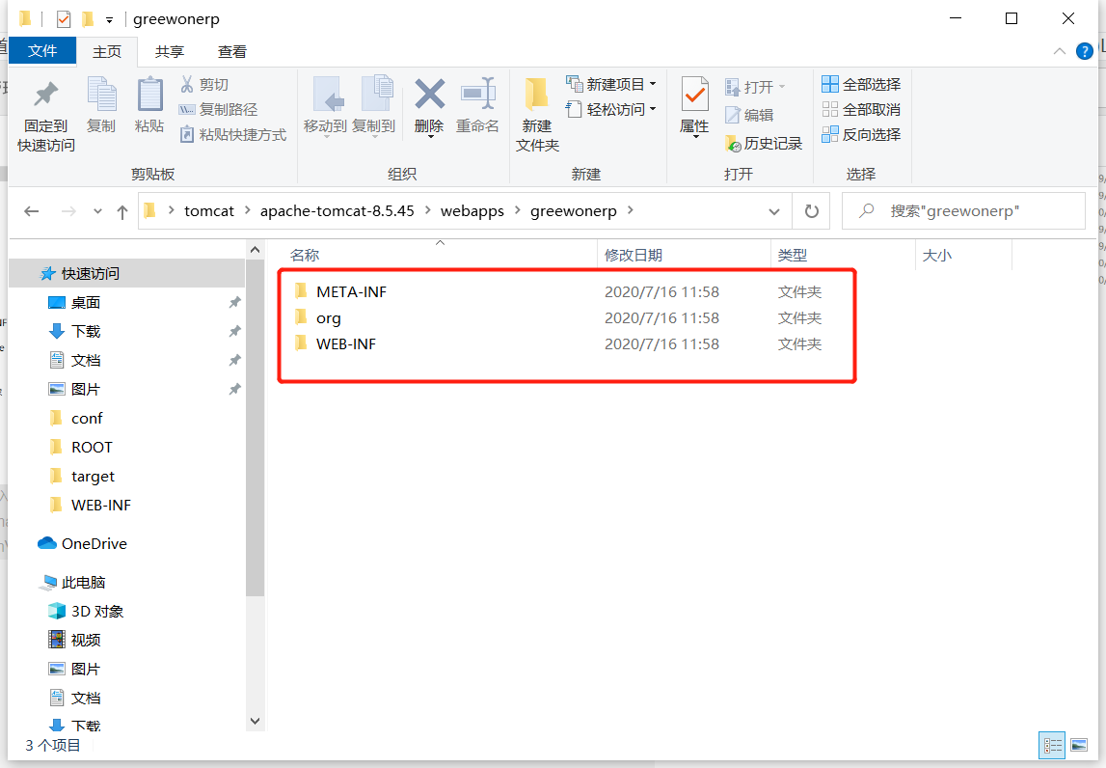Open the address bar history dropdown
Viewport: 1106px width, 768px height.
tap(775, 210)
